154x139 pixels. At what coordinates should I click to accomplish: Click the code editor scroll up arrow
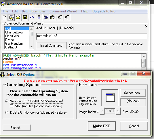(x=144, y=56)
